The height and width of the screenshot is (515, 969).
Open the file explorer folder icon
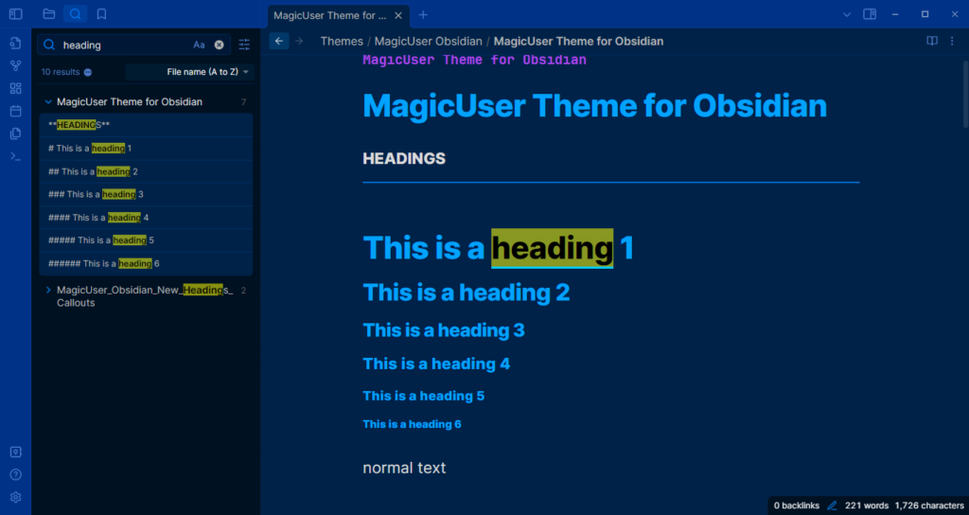coord(49,14)
